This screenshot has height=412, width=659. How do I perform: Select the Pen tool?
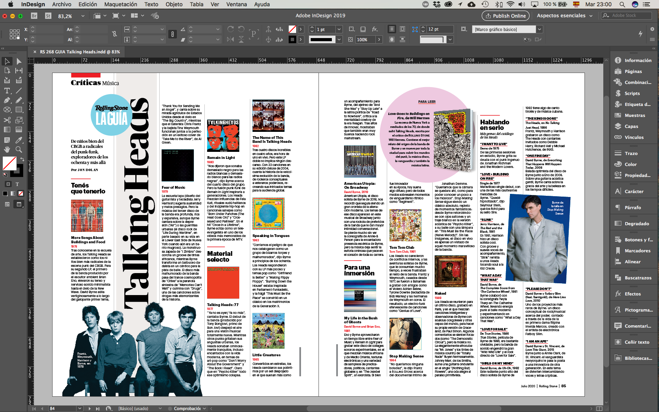click(7, 100)
